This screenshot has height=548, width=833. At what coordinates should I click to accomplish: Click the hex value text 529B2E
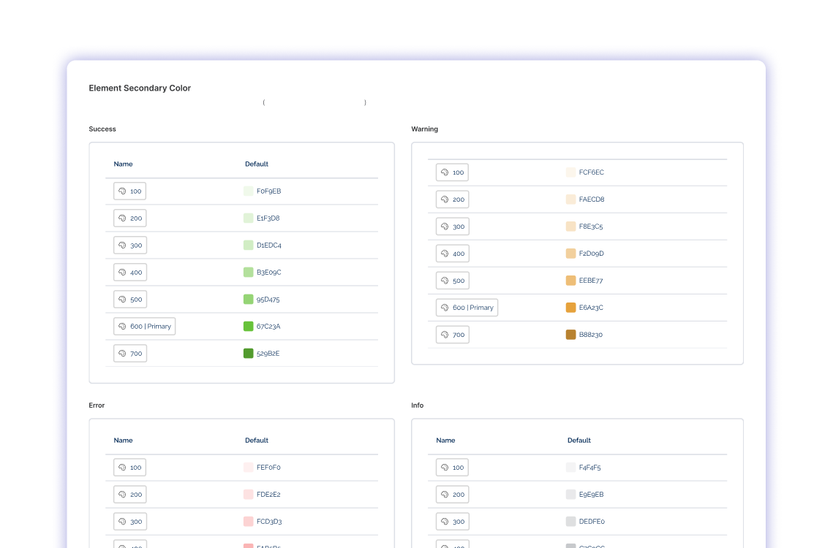[x=268, y=354]
